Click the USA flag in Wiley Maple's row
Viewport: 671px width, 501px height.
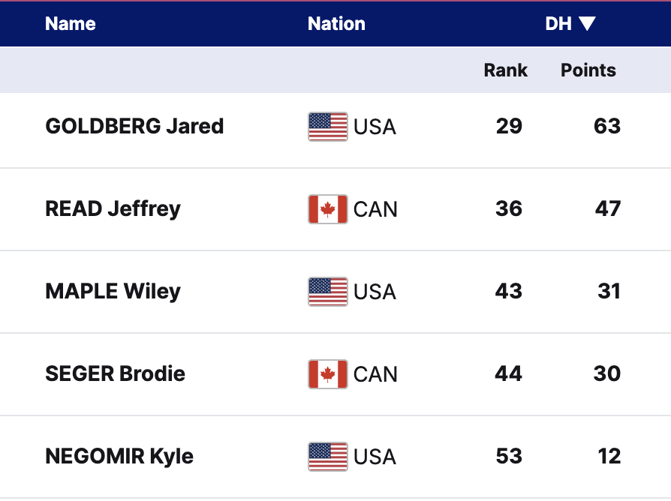pos(327,292)
